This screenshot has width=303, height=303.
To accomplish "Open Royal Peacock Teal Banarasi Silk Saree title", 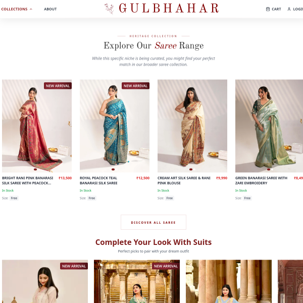I will (x=98, y=180).
